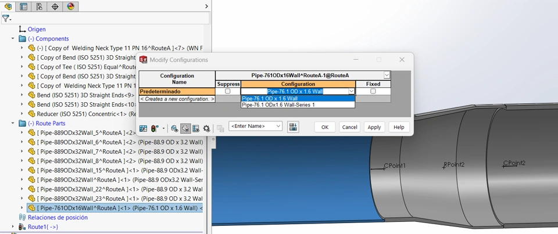Click the Creates a new configuration cell
Viewport: 558px width, 234px height.
[x=177, y=99]
